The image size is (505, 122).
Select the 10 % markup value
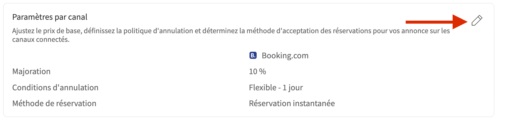click(257, 71)
